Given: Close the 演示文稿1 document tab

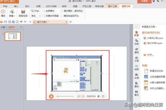Looking at the screenshot, I should click(66, 22).
